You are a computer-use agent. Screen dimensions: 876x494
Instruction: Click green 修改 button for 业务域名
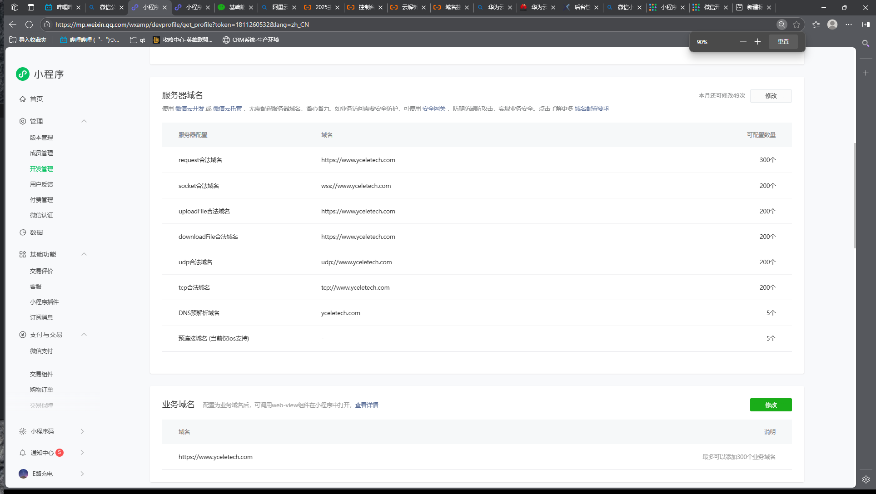pos(771,405)
